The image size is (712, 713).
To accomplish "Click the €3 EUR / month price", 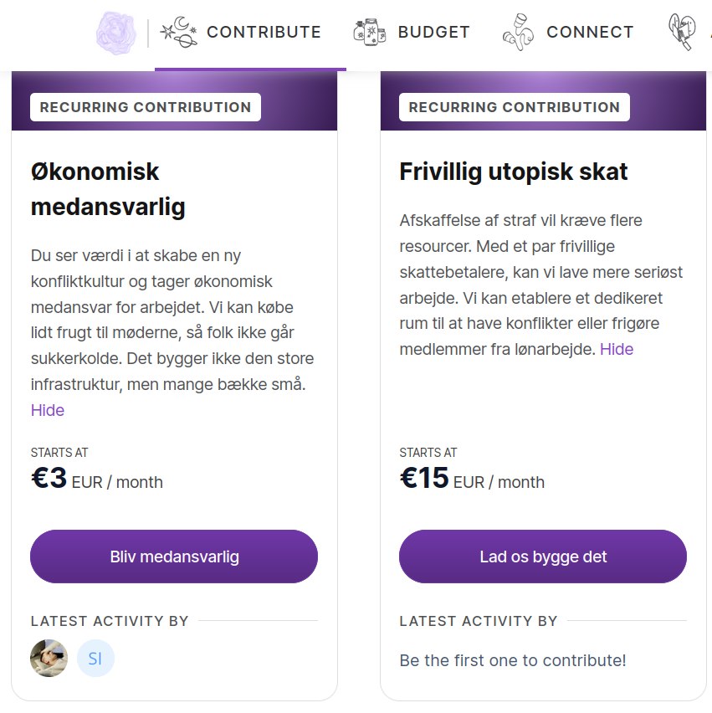I will pos(97,480).
